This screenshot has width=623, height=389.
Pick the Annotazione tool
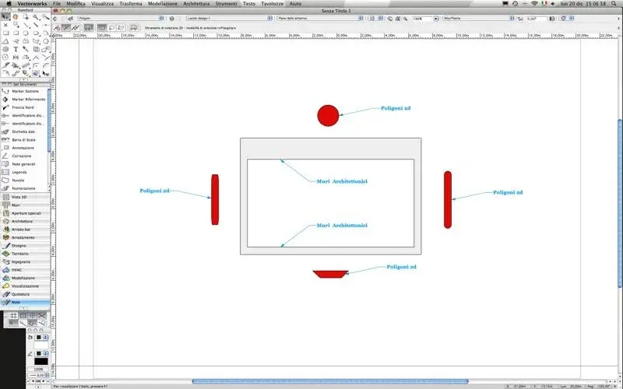(25, 148)
